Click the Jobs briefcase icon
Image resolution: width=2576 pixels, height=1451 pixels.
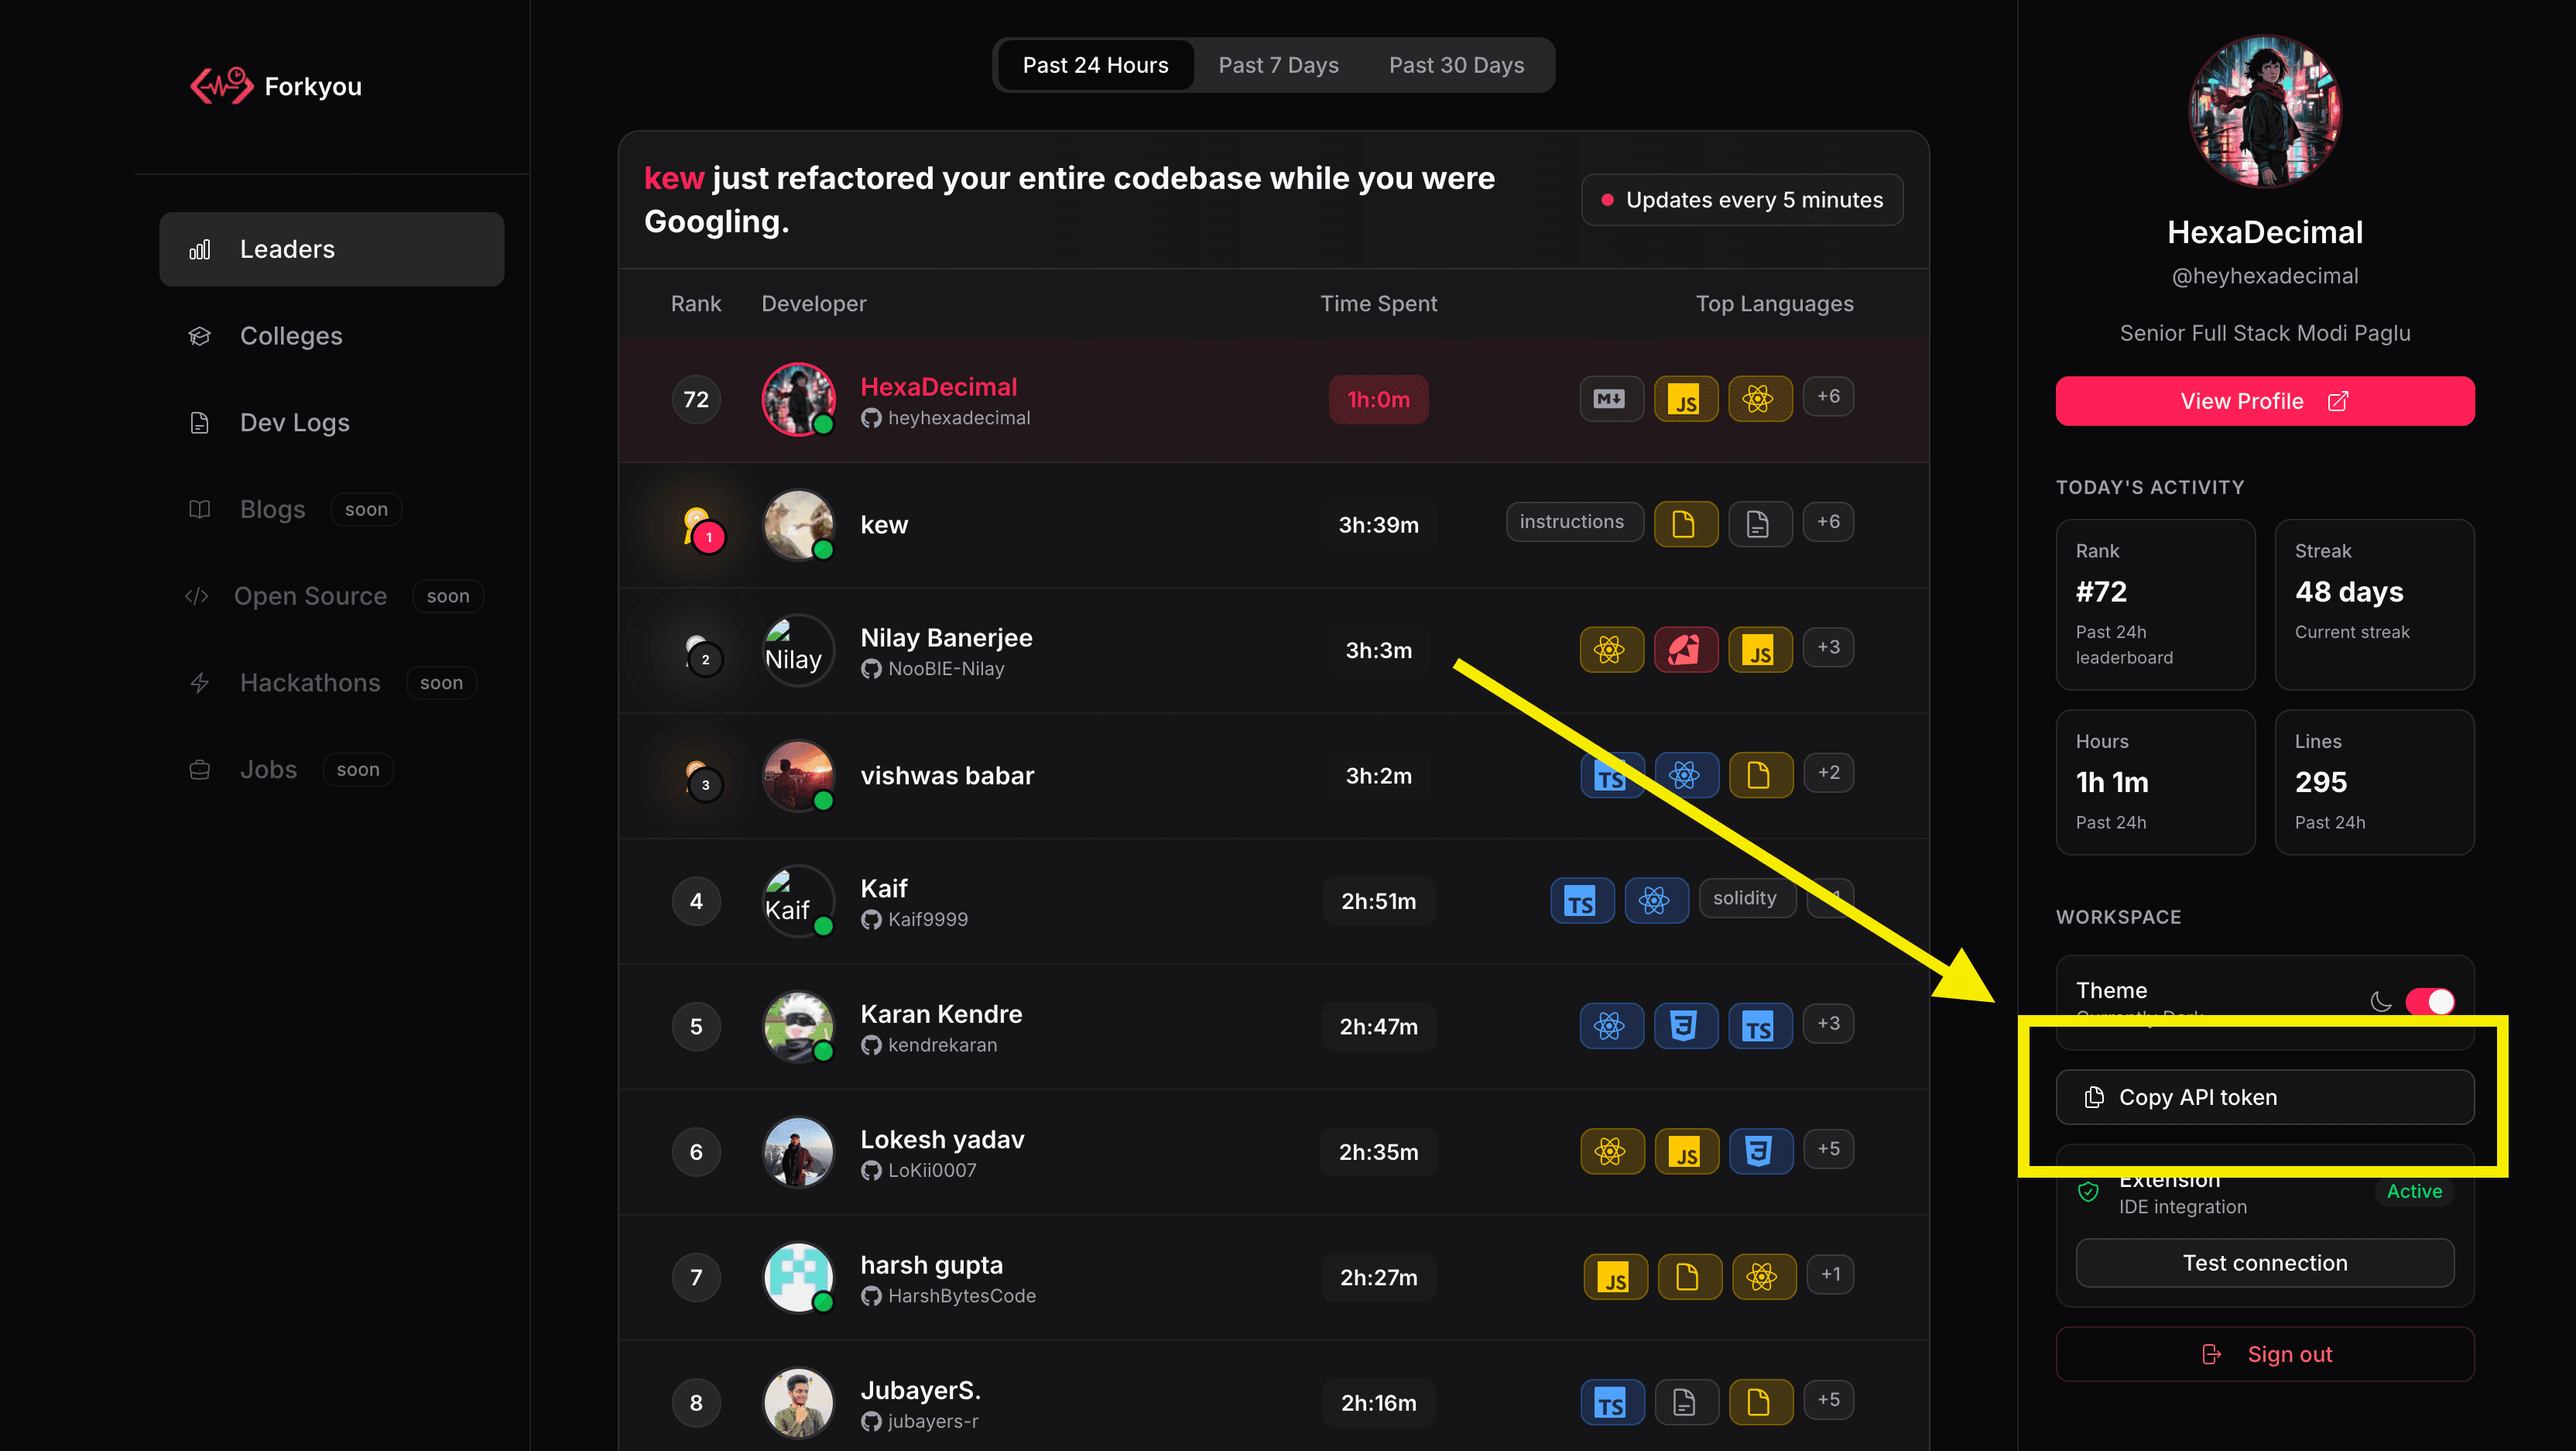coord(199,769)
